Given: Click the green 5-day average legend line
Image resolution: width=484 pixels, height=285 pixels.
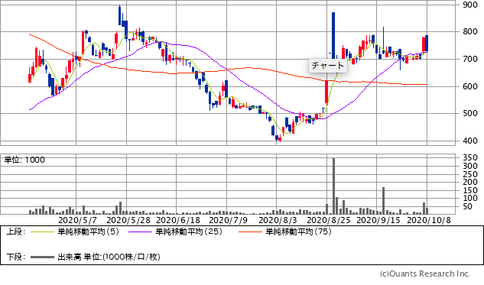Looking at the screenshot, I should point(42,232).
